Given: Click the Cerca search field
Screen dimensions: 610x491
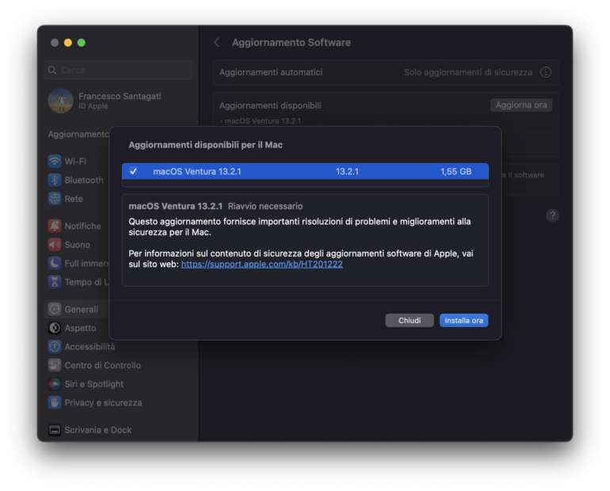Looking at the screenshot, I should (118, 70).
